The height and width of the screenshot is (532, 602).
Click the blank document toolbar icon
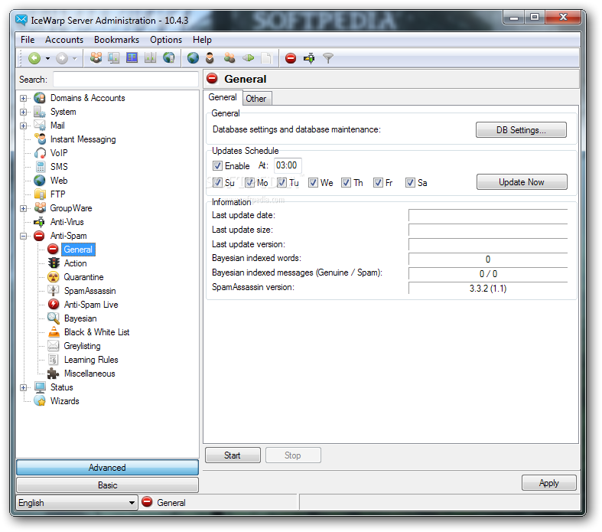(265, 58)
